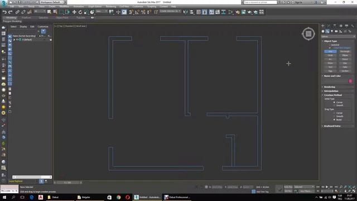The image size is (357, 201).
Task: Select the Select and Rotate tool
Action: (x=80, y=12)
